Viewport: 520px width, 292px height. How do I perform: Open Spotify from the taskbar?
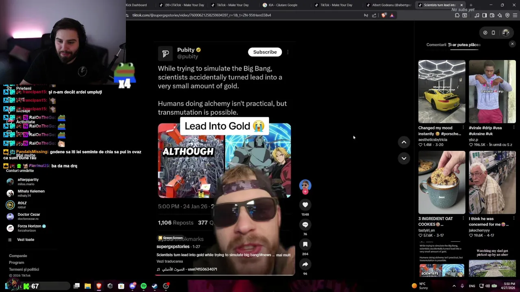coord(143,286)
